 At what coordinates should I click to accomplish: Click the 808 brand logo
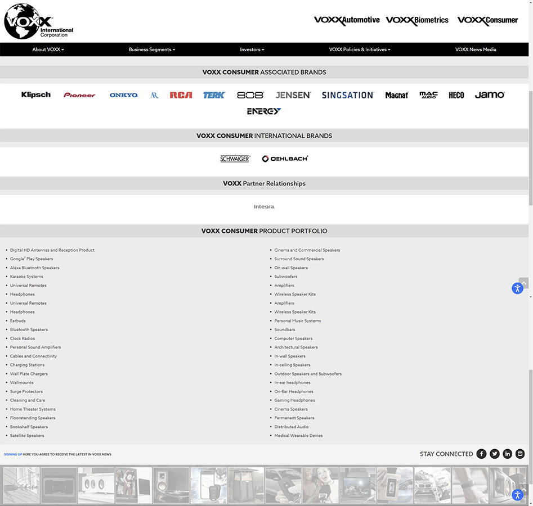tap(250, 95)
